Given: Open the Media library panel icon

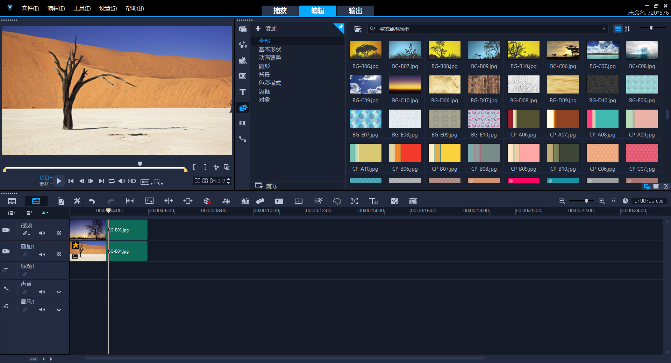Looking at the screenshot, I should pos(243,29).
